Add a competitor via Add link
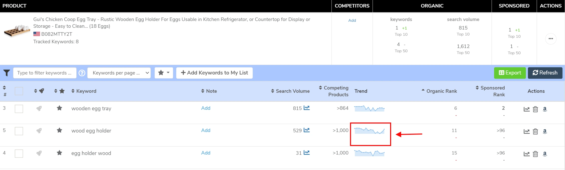The height and width of the screenshot is (170, 565). [352, 20]
